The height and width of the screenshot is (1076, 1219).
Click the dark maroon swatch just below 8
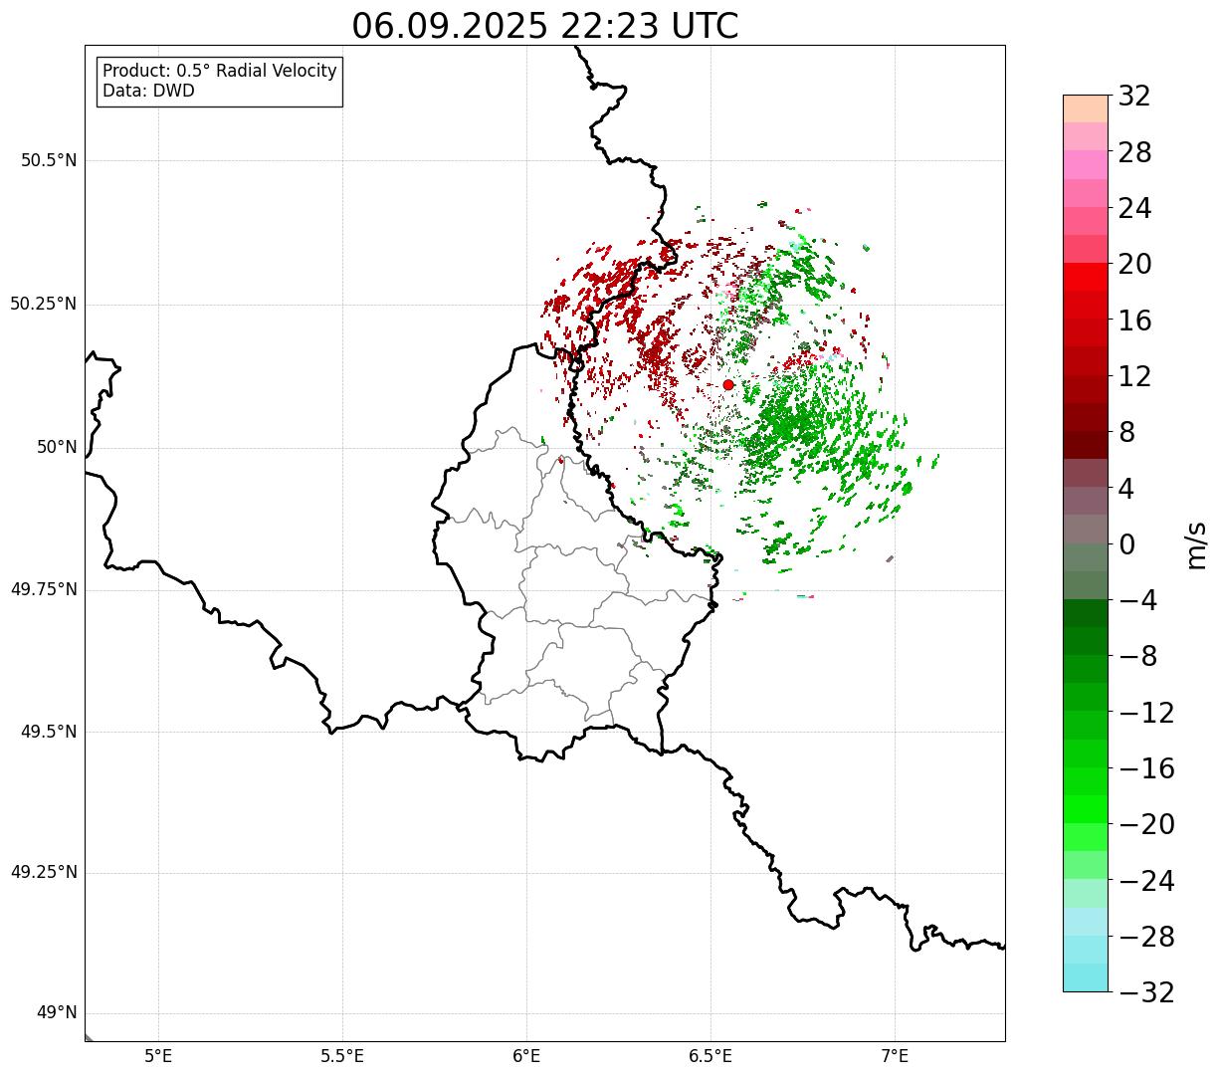(1086, 445)
